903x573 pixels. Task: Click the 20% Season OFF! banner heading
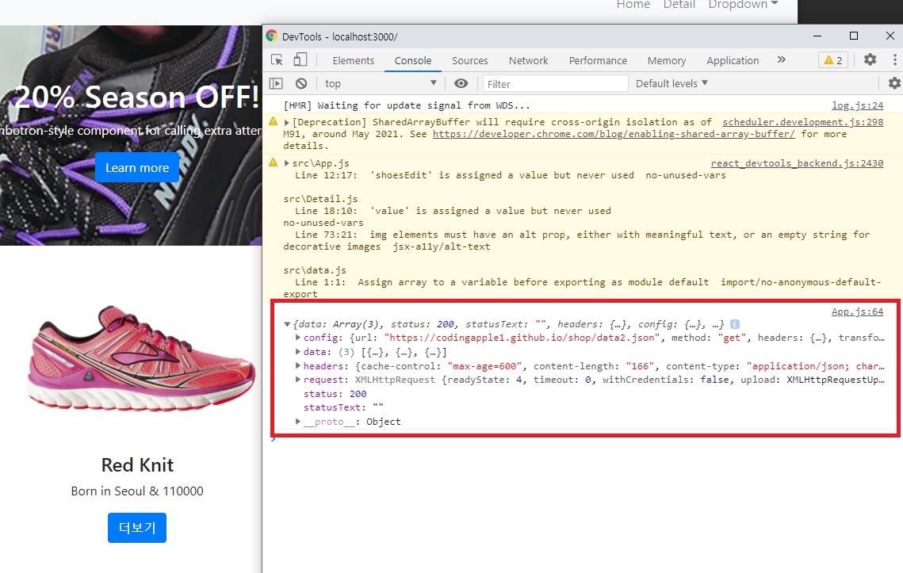(x=136, y=97)
